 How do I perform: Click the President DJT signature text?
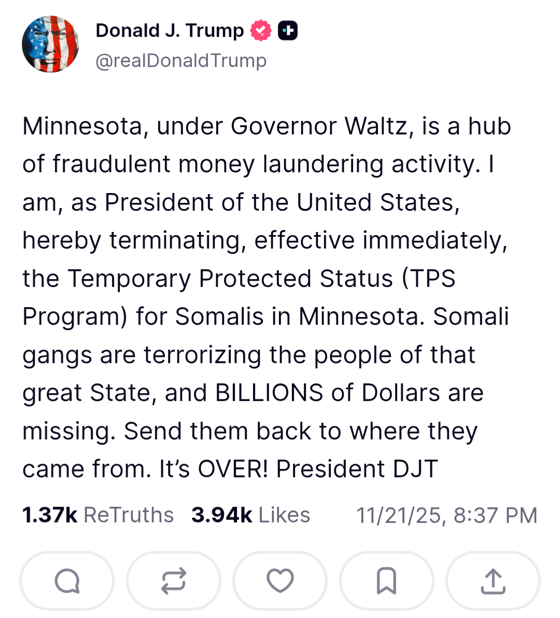pyautogui.click(x=357, y=469)
